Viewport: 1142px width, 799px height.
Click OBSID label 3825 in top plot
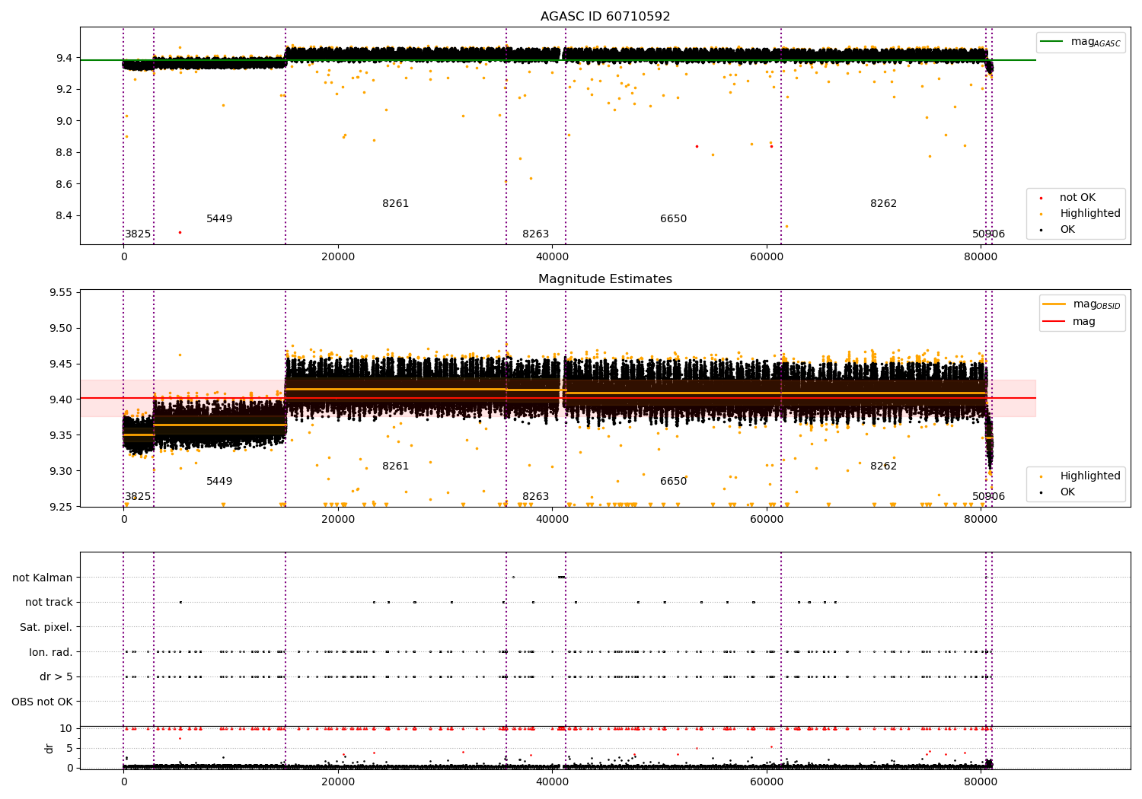(x=138, y=234)
